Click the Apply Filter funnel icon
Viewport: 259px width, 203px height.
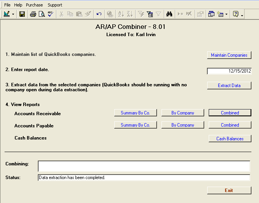tap(158, 14)
